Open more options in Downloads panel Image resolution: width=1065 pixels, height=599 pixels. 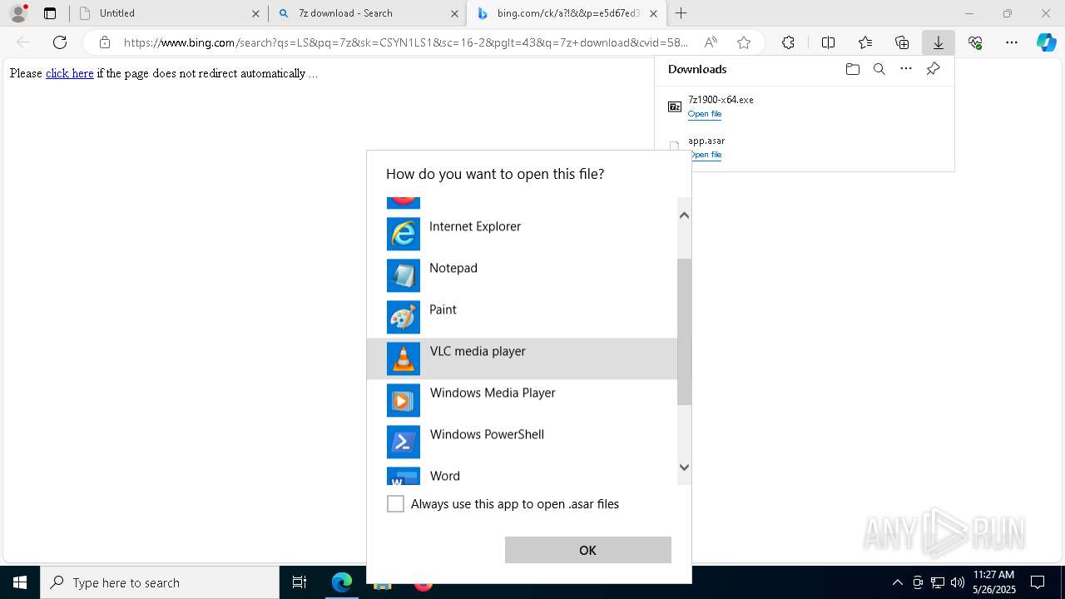(906, 69)
